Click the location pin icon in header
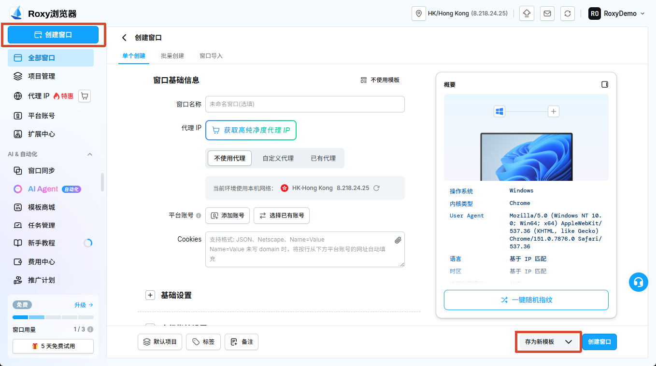Screen dimensions: 656x366 [418, 14]
